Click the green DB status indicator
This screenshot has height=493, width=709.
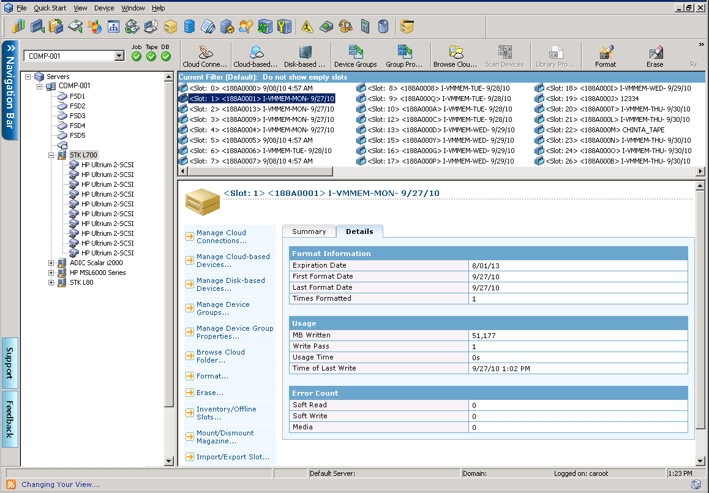[166, 56]
